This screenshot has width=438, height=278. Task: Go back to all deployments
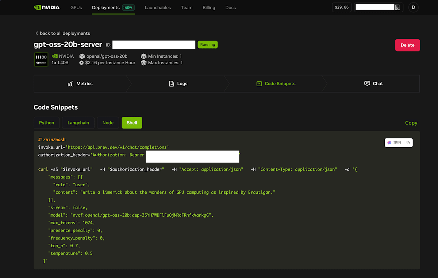coord(62,33)
